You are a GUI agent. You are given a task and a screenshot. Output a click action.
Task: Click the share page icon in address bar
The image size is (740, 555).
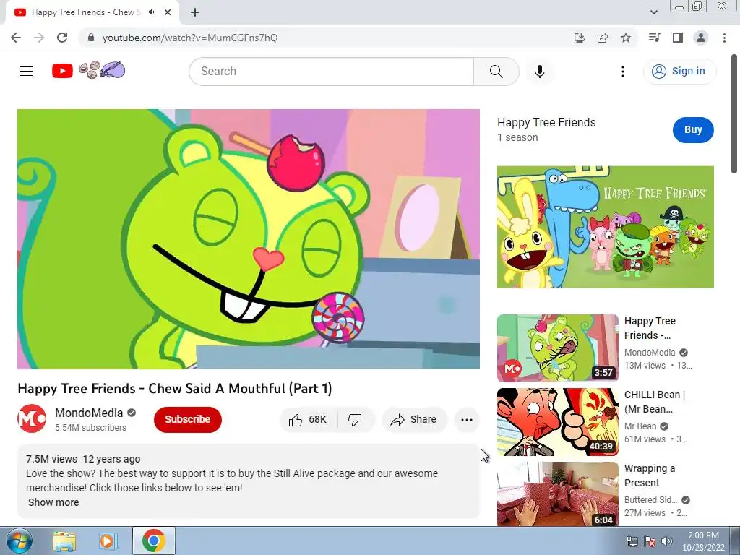coord(603,38)
